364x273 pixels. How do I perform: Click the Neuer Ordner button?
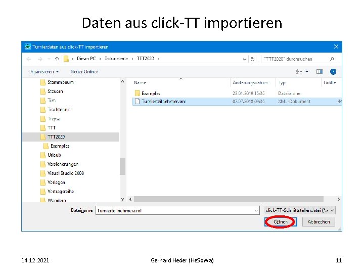(x=84, y=71)
